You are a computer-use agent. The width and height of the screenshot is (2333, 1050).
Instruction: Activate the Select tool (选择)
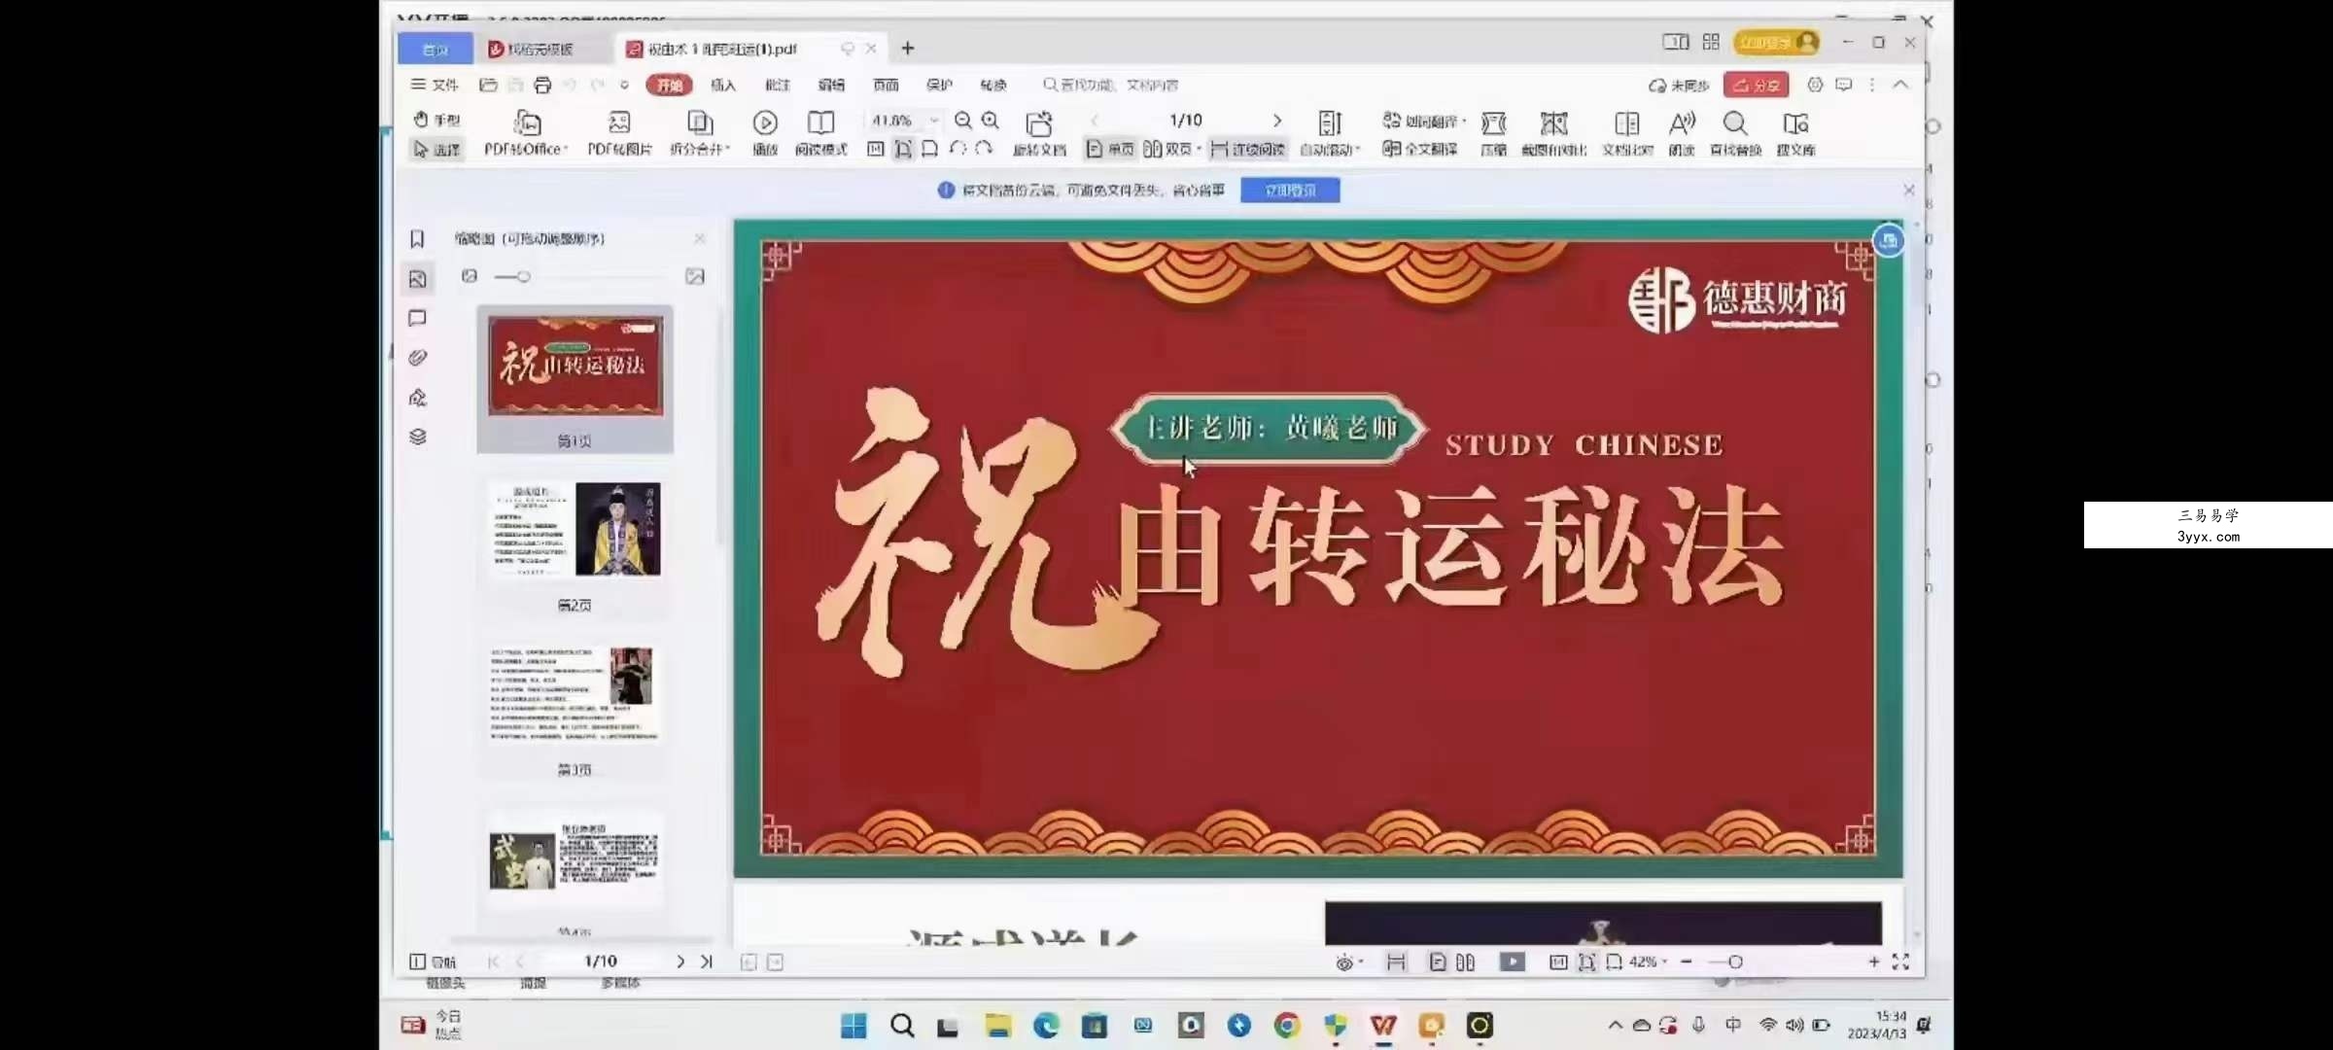click(436, 149)
